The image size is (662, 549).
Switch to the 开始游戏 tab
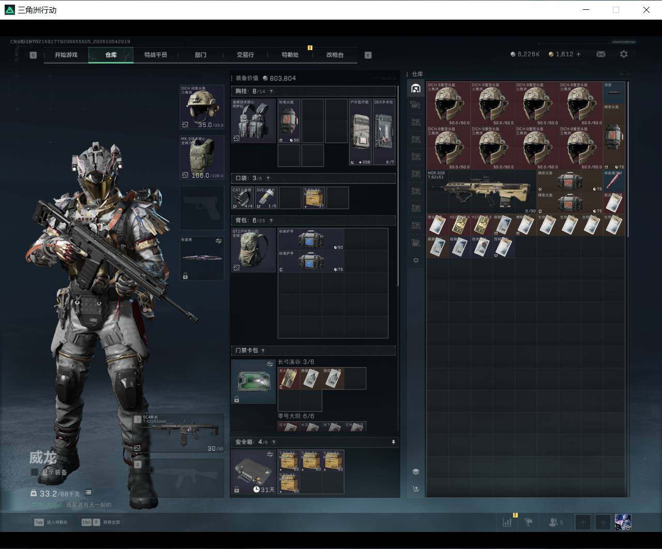pyautogui.click(x=66, y=55)
